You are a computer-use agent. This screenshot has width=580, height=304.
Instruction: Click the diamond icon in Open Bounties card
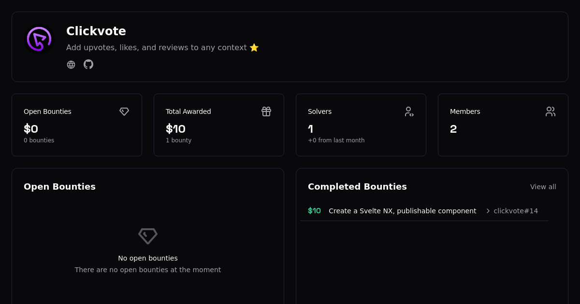click(124, 111)
